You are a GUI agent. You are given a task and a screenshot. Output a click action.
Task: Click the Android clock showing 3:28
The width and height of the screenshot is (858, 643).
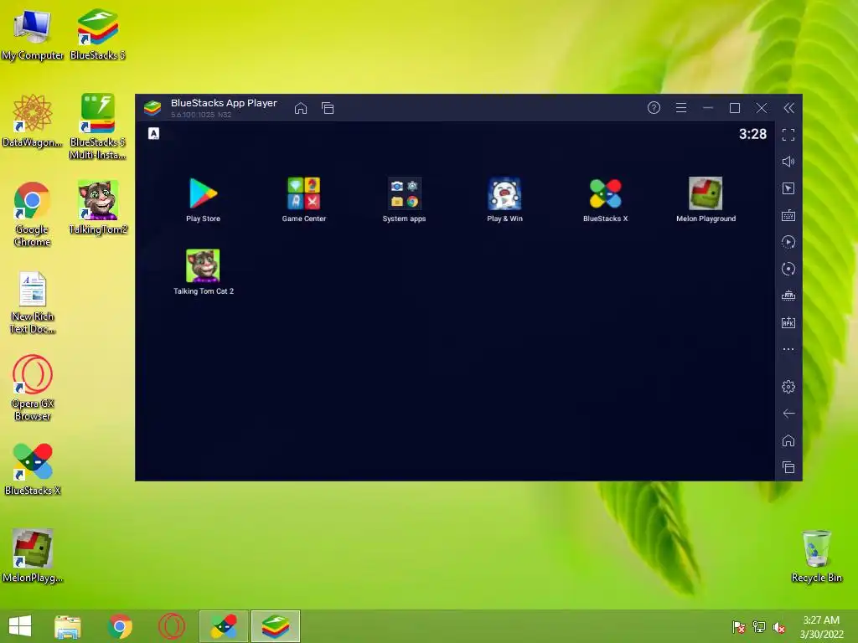752,134
